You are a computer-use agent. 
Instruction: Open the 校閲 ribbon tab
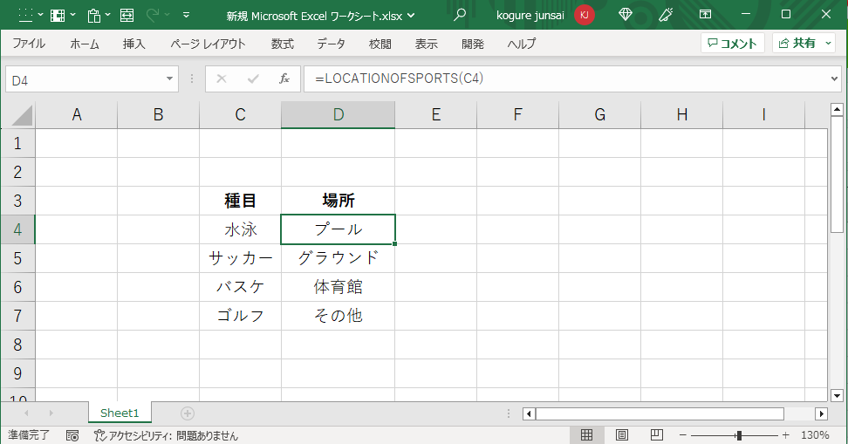coord(380,44)
